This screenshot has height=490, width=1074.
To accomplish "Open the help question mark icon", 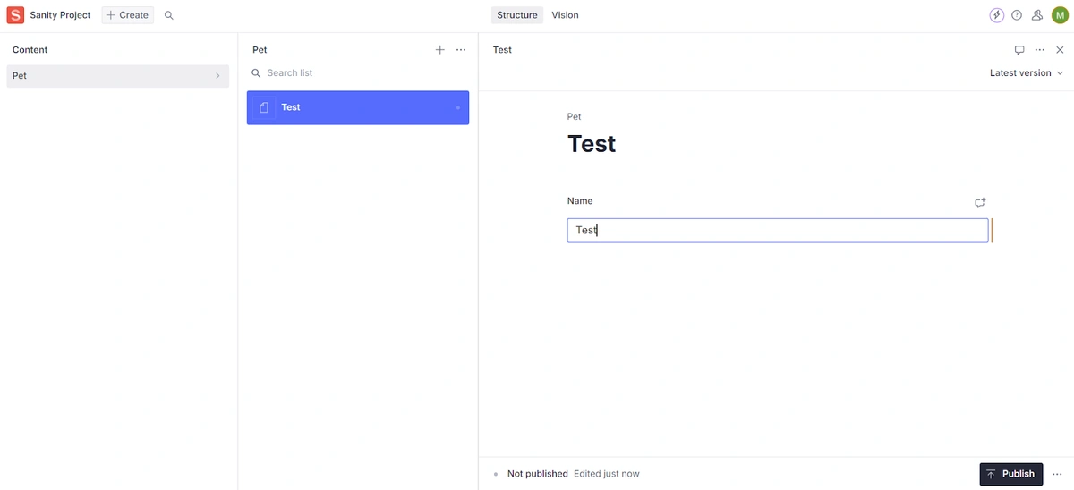I will (1017, 15).
